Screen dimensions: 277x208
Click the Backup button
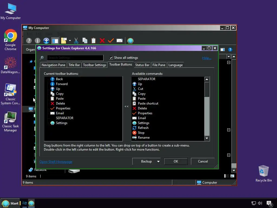[146, 161]
